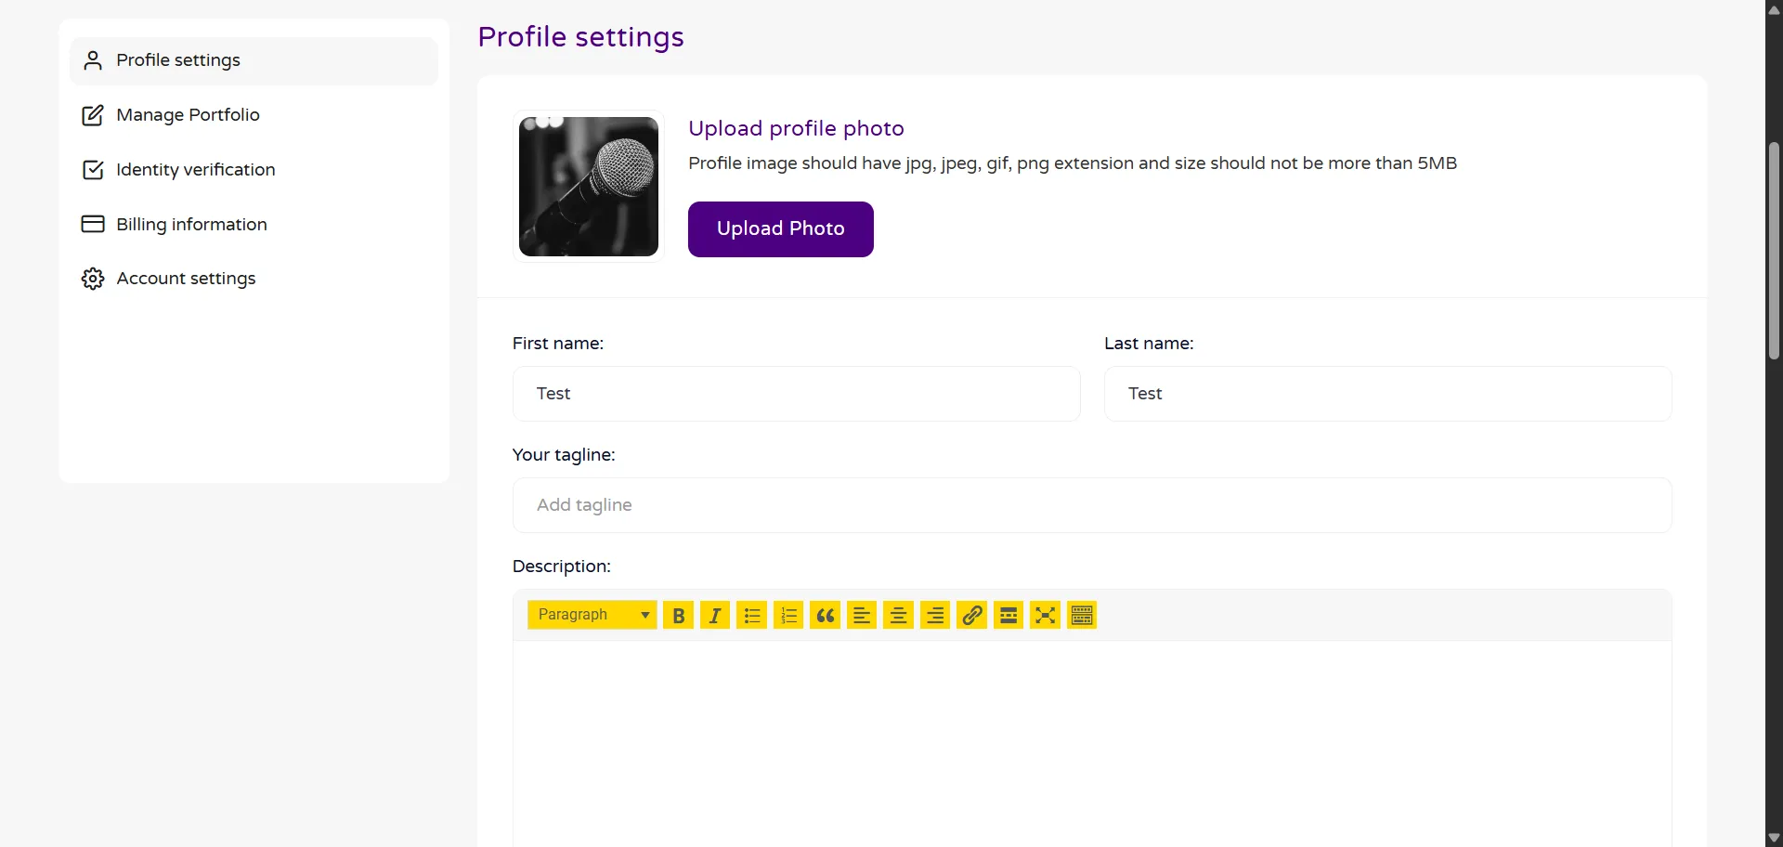Align description text left
This screenshot has width=1783, height=847.
point(862,616)
